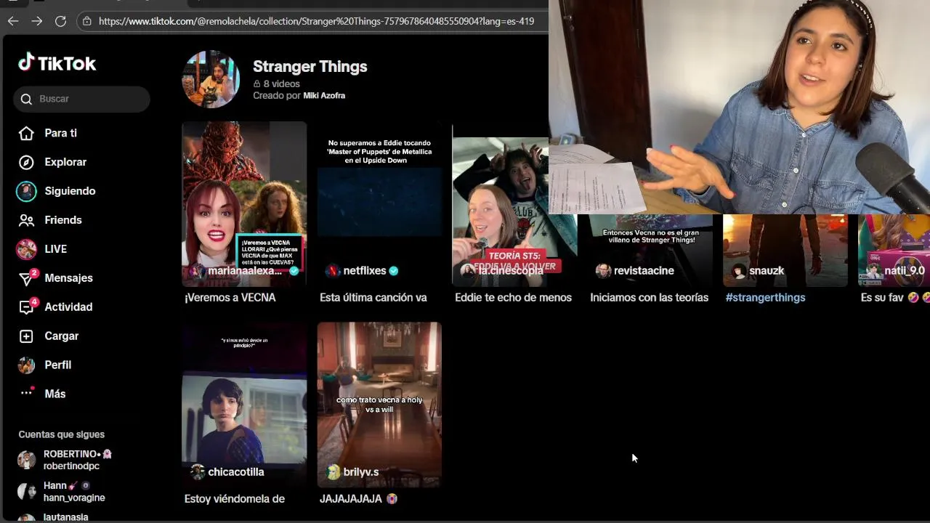Open the snauzk video thumbnail
930x523 pixels.
coord(785,251)
